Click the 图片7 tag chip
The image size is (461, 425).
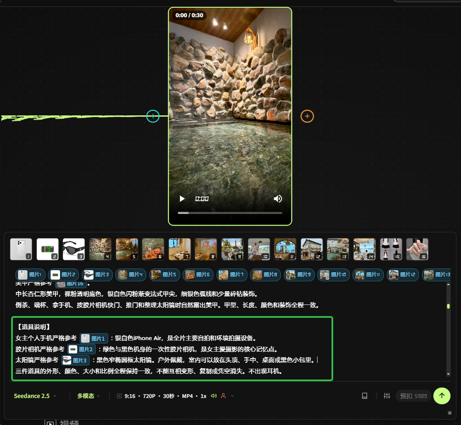(x=232, y=275)
